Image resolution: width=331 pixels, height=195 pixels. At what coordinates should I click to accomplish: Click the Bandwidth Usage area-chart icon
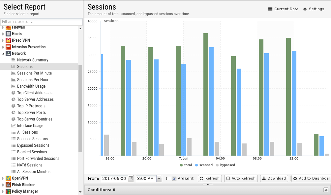(13, 86)
